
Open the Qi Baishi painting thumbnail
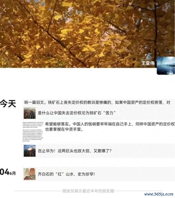(29, 174)
